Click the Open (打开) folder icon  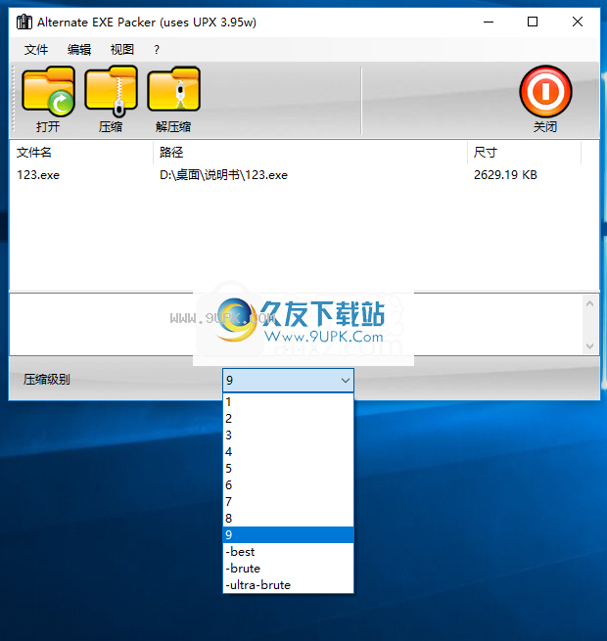48,91
